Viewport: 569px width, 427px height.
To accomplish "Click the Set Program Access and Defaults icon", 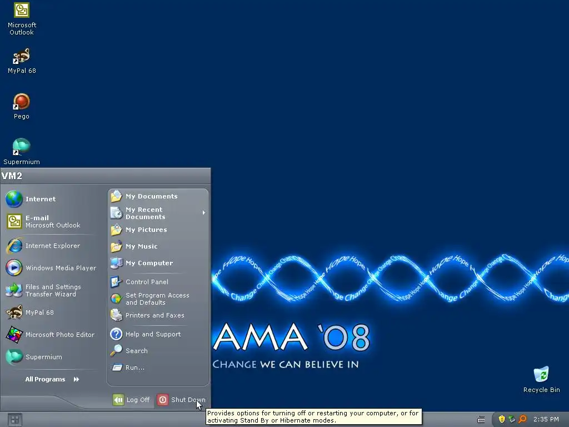I will click(116, 299).
